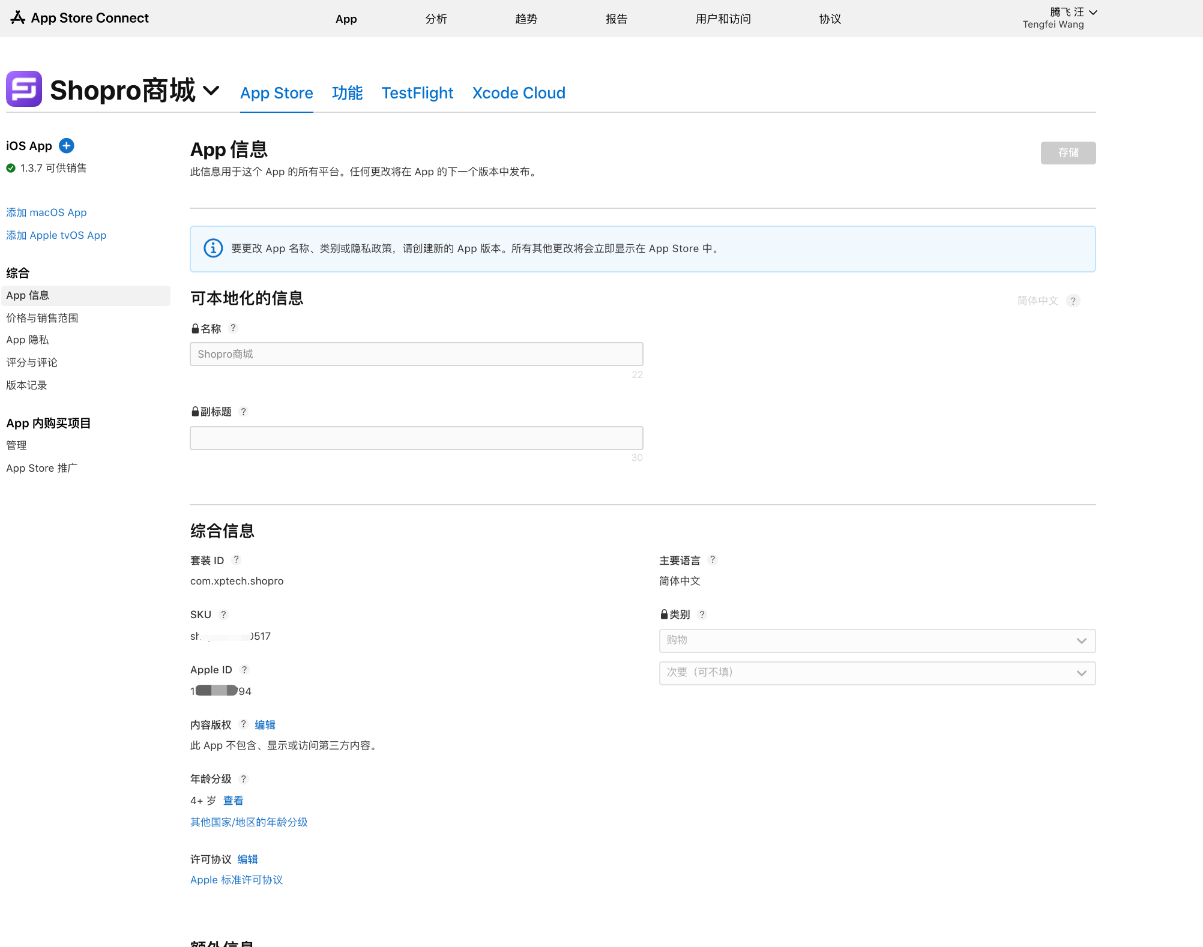
Task: Click help icon next to SKU
Action: (223, 615)
